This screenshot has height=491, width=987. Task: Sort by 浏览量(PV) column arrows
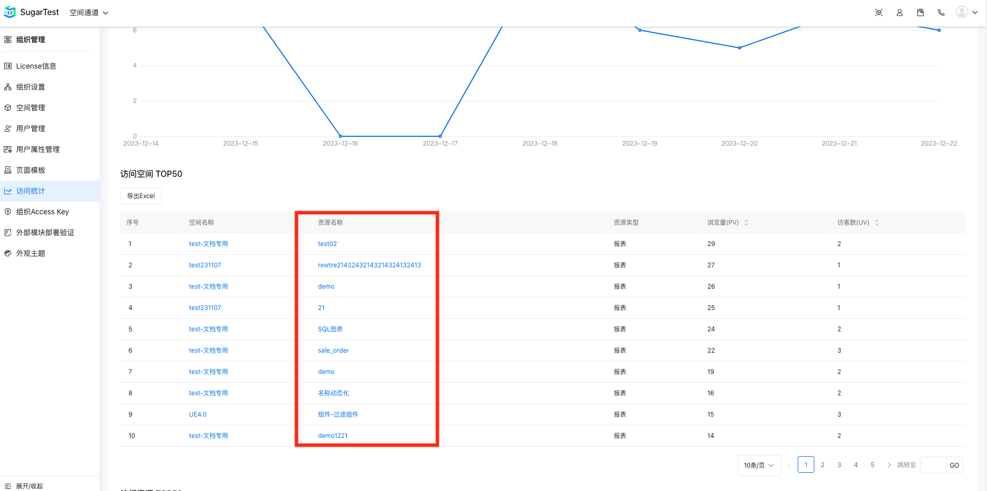(x=746, y=223)
